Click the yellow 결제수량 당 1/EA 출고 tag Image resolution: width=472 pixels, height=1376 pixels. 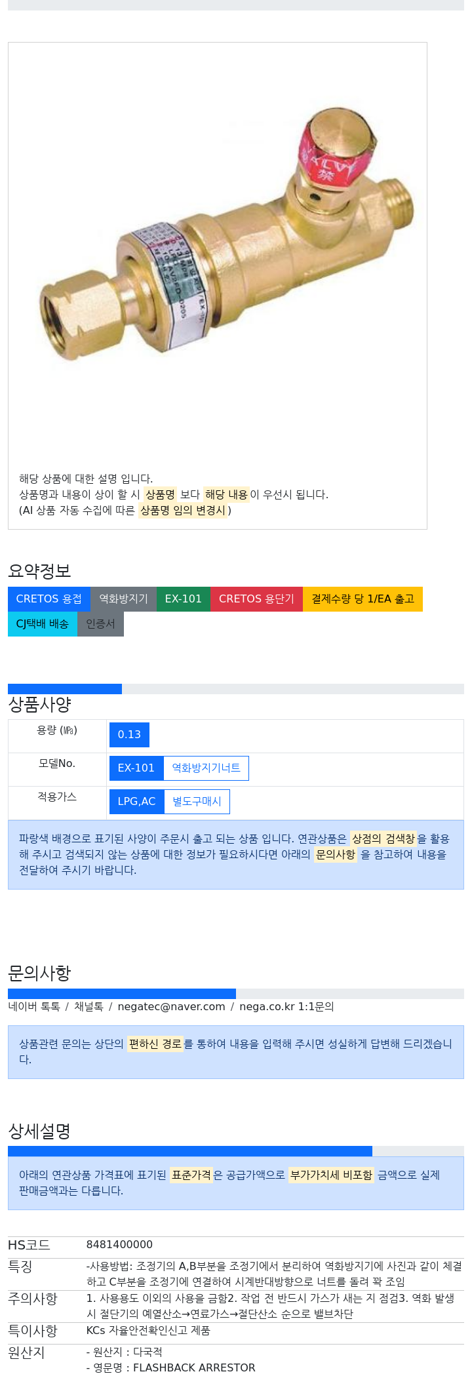(x=363, y=599)
